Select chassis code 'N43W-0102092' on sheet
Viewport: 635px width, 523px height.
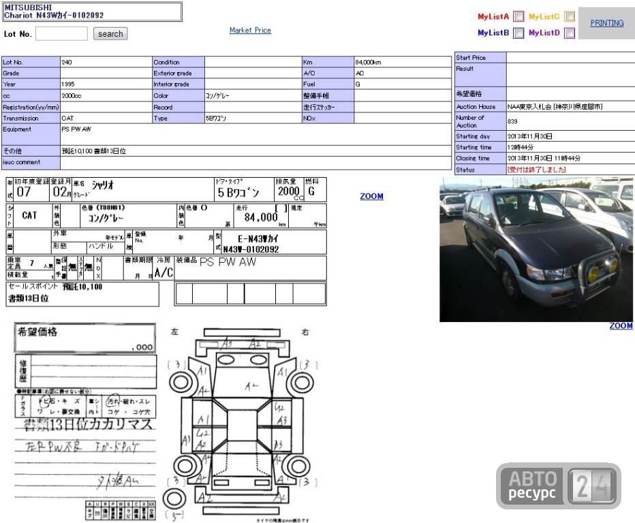(251, 249)
